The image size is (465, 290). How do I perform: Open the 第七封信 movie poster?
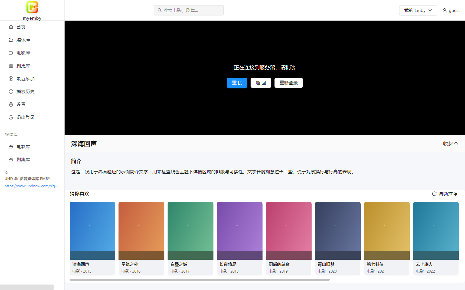coord(387,231)
